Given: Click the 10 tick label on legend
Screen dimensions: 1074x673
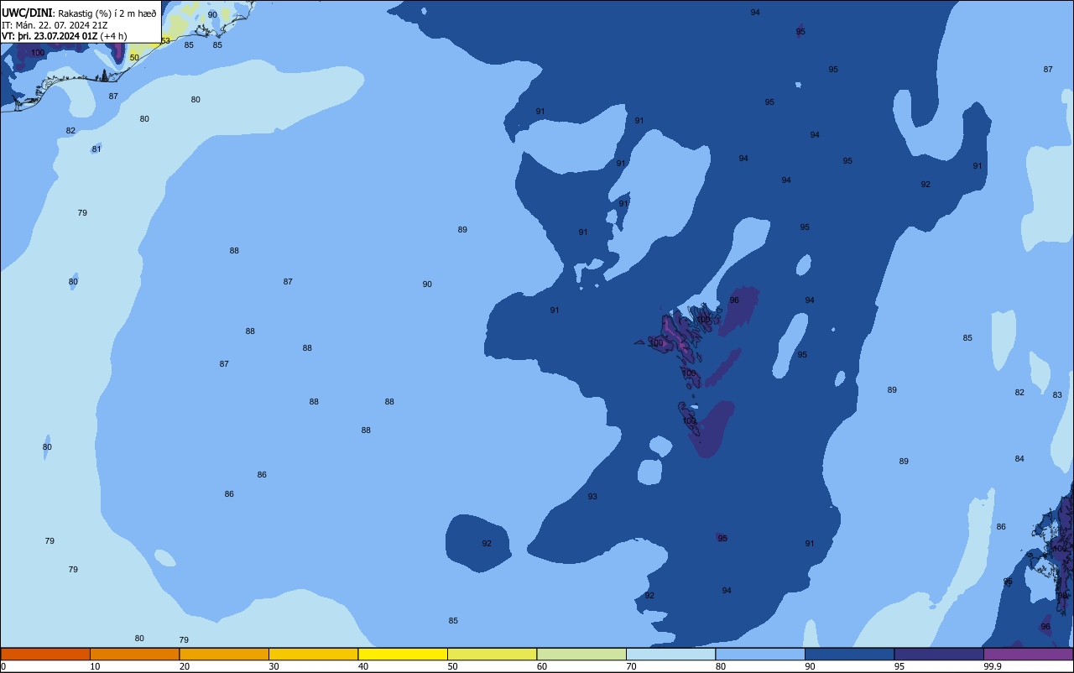Looking at the screenshot, I should click(95, 666).
